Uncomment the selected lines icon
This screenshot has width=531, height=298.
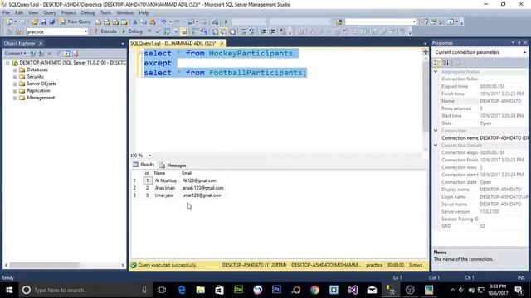click(x=251, y=31)
